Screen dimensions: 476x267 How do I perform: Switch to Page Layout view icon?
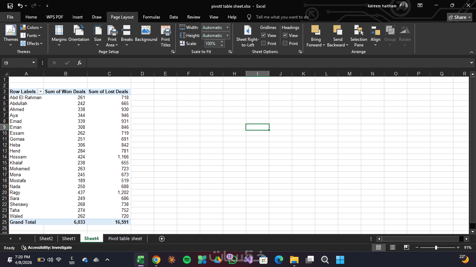393,247
